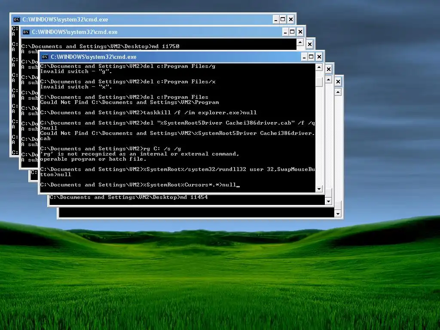Maximize the front cmd window showing taskkill
Viewport: 440px width, 330px height.
pos(311,57)
